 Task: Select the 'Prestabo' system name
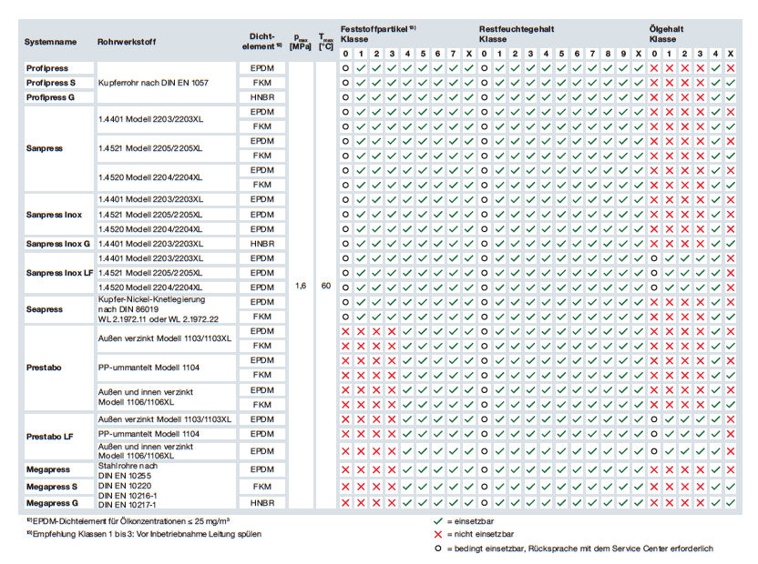tap(44, 368)
